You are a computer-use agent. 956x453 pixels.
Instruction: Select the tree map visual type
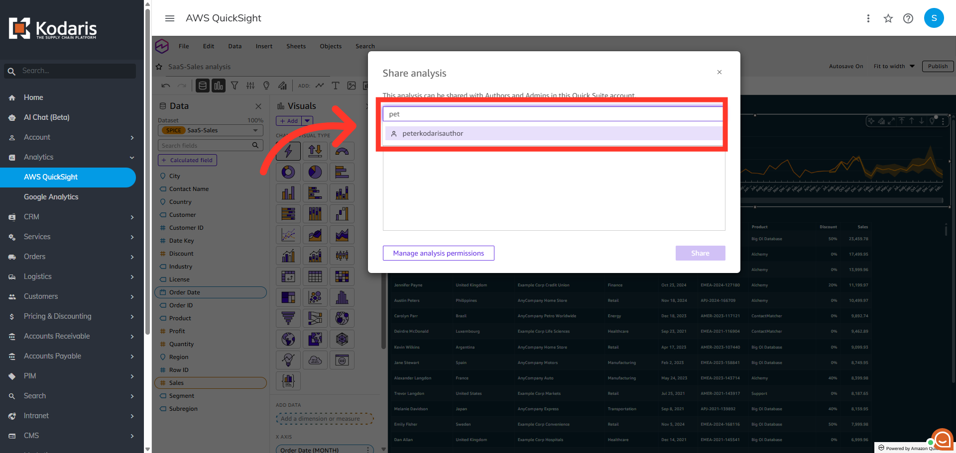pos(288,297)
